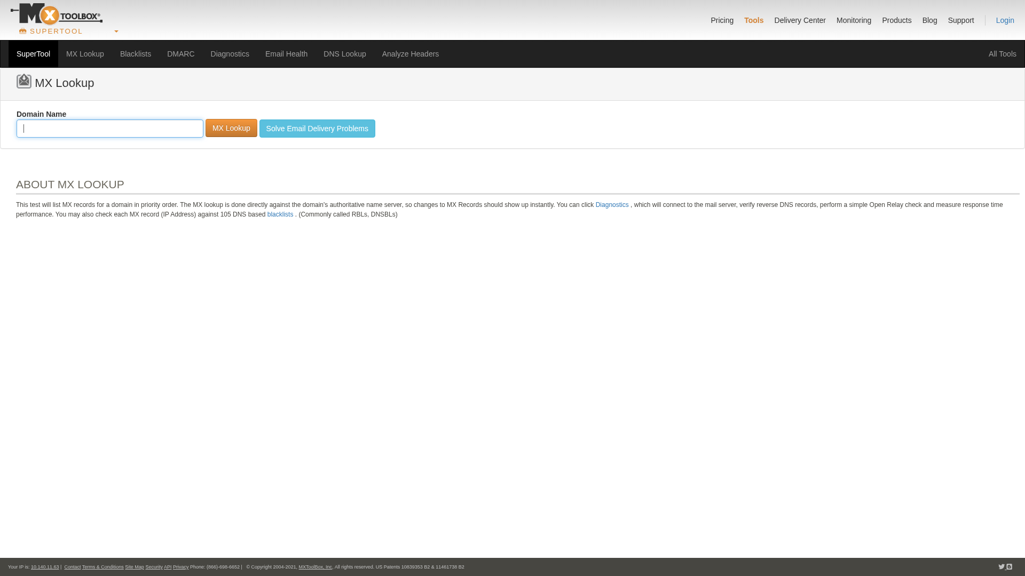Click the orange toolbox icon beside SUPERTOOL

point(23,31)
